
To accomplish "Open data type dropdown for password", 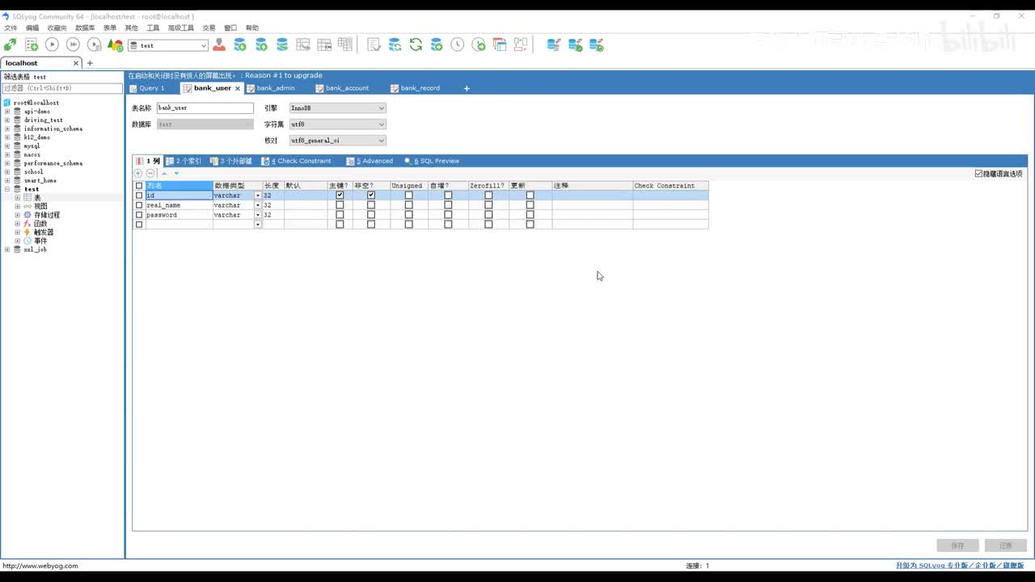I will 258,215.
